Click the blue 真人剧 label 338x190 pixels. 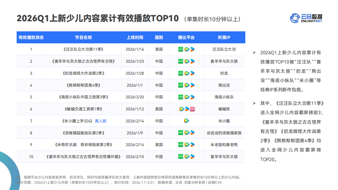(x=101, y=121)
